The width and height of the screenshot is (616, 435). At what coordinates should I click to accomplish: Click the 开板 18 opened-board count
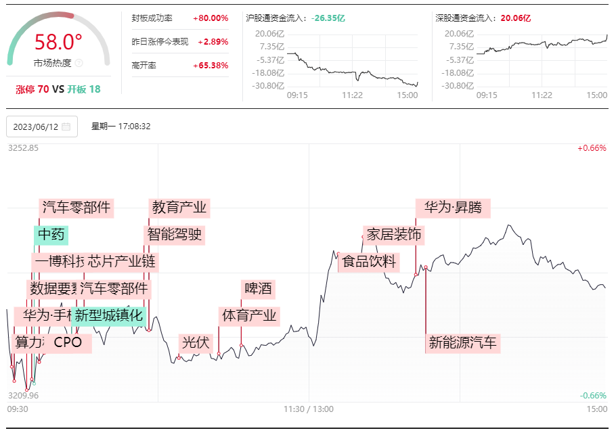click(x=84, y=89)
